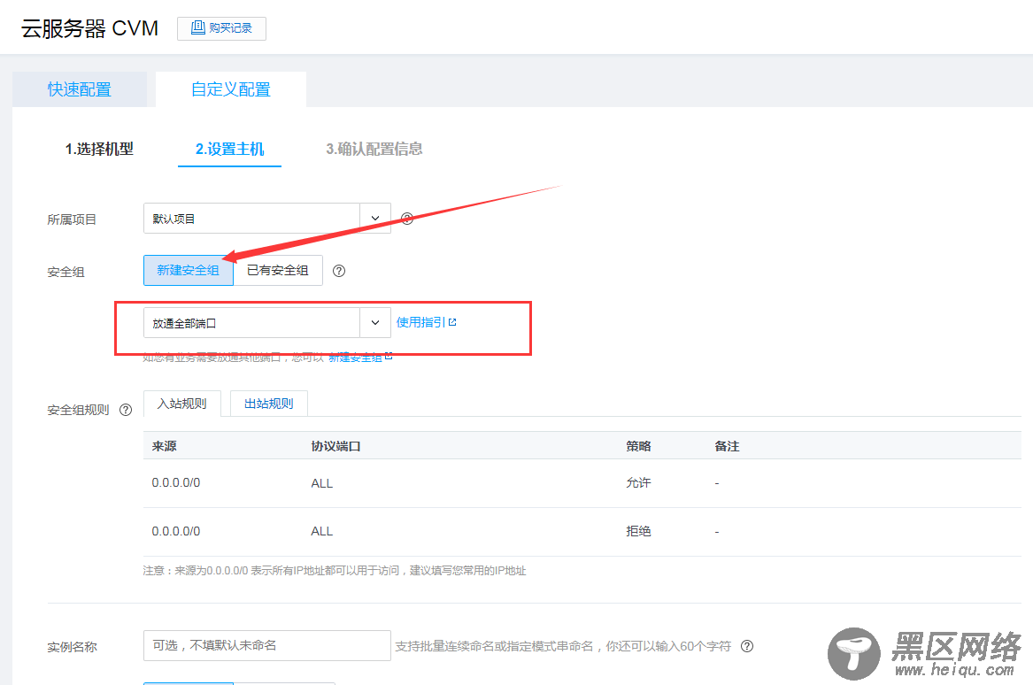The width and height of the screenshot is (1033, 685).
Task: Select the 自定义配置 tab
Action: 230,89
